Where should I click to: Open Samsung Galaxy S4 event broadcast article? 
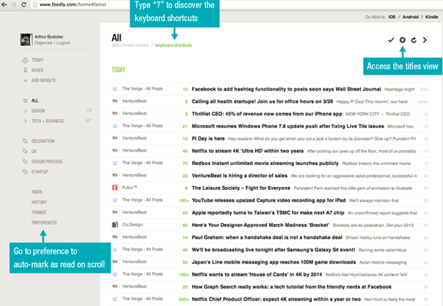[273, 249]
